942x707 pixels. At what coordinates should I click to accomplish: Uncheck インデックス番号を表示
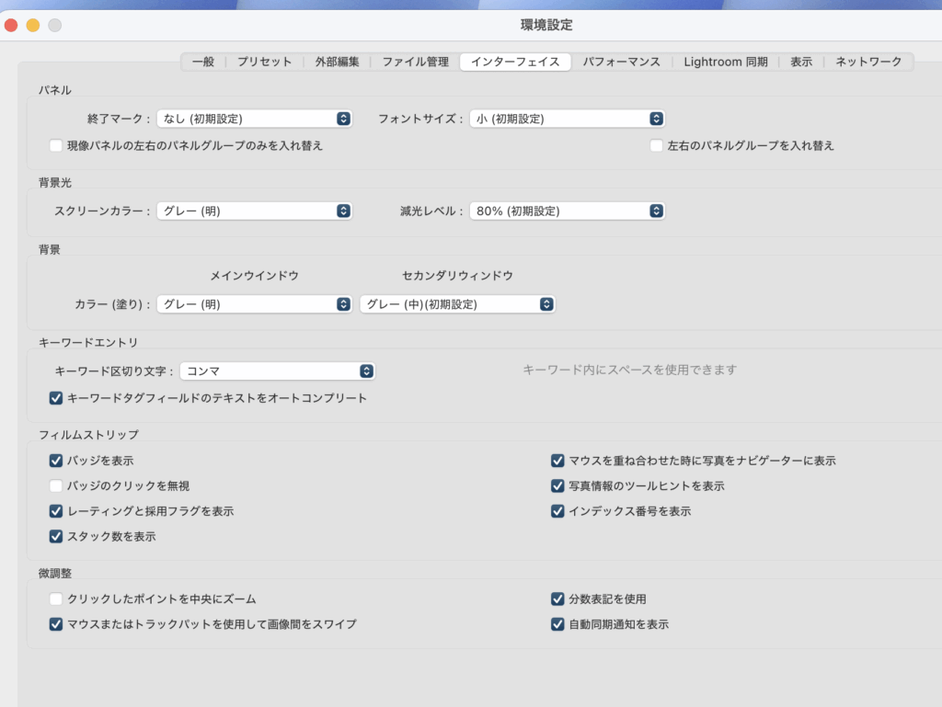click(557, 511)
